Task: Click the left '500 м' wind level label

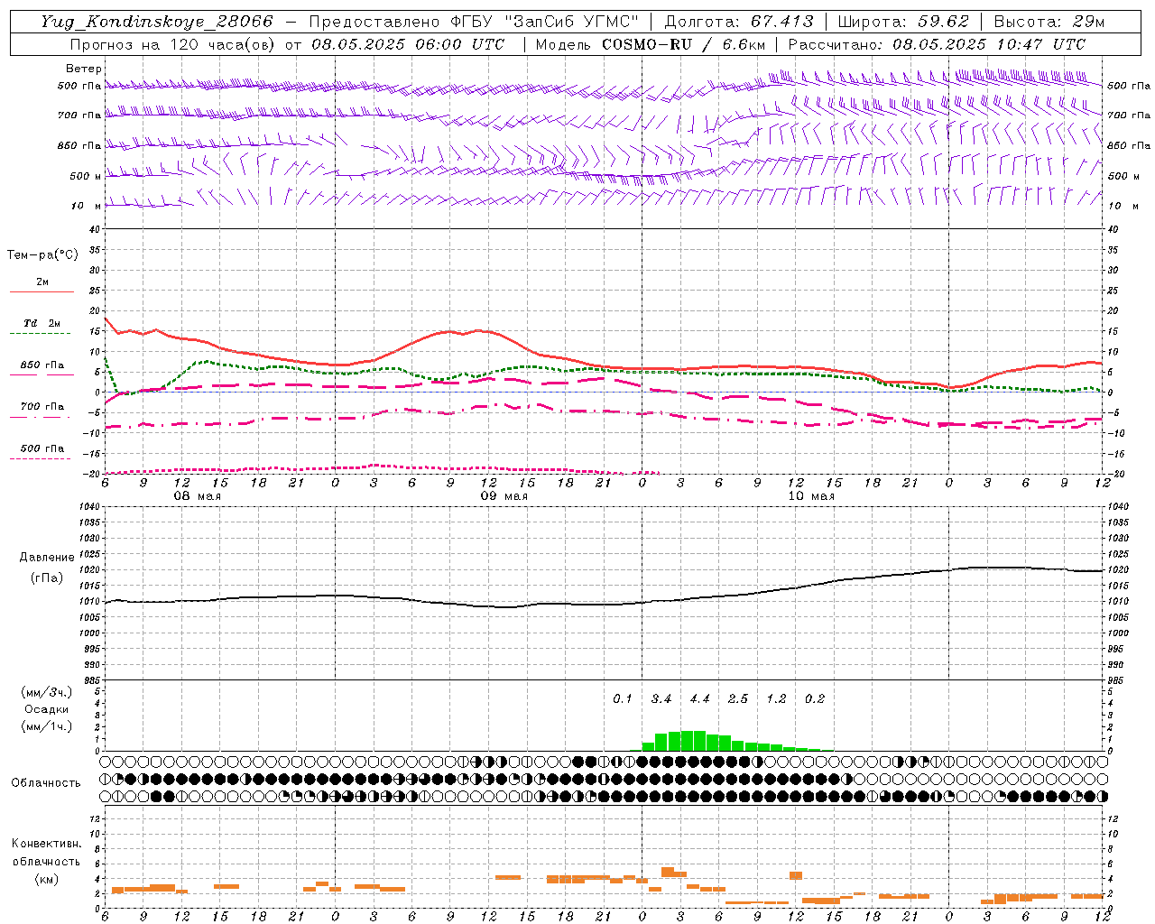Action: point(86,176)
